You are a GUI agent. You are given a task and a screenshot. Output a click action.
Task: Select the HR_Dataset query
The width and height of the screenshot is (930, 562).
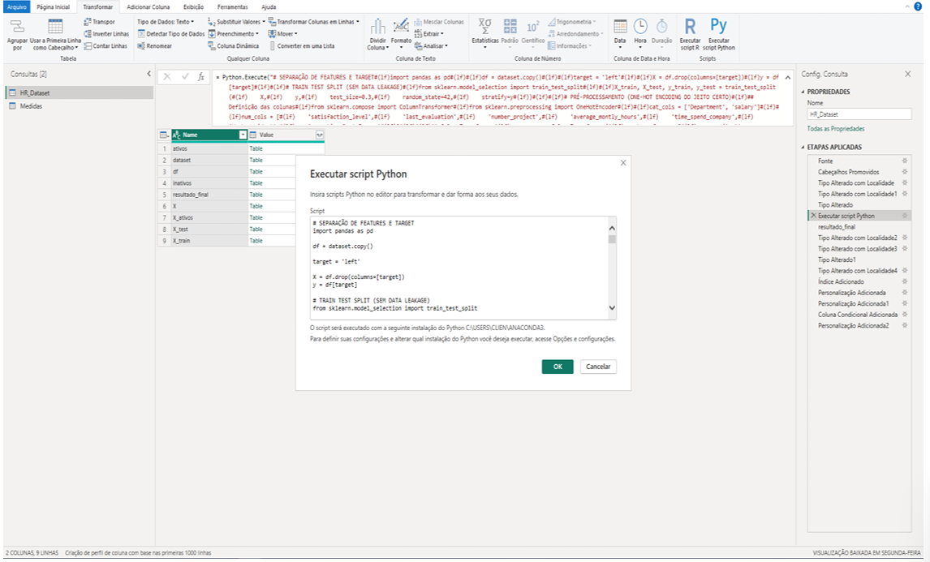tap(80, 93)
